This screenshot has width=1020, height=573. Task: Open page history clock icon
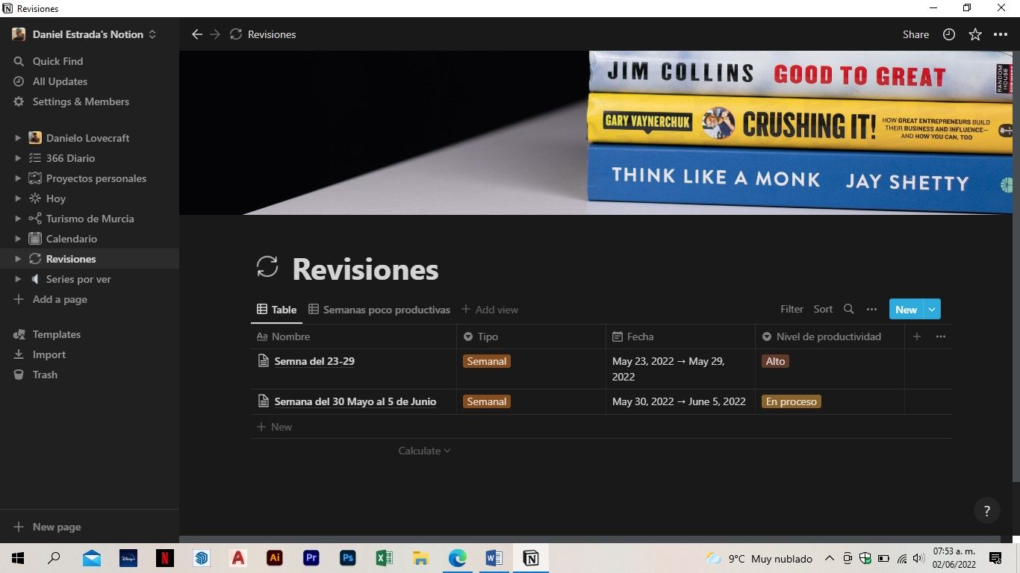[949, 34]
